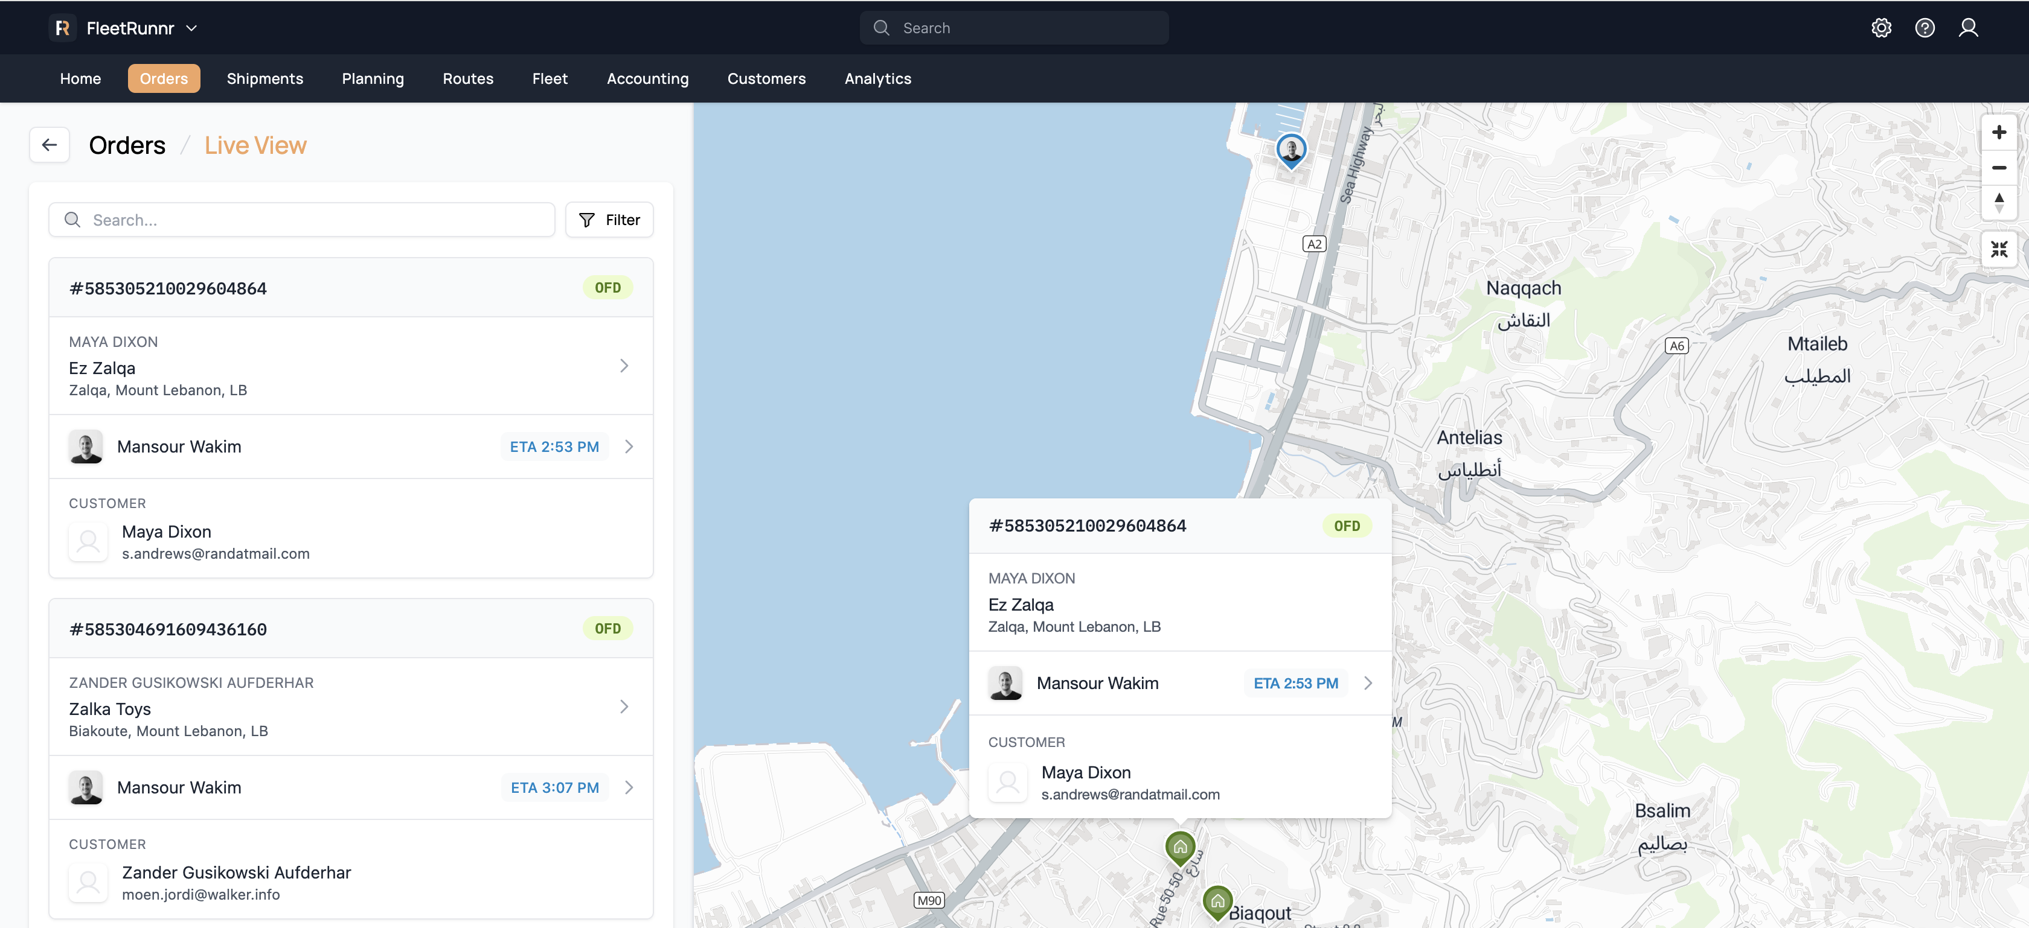Open the settings gear icon
The width and height of the screenshot is (2029, 928).
point(1881,28)
